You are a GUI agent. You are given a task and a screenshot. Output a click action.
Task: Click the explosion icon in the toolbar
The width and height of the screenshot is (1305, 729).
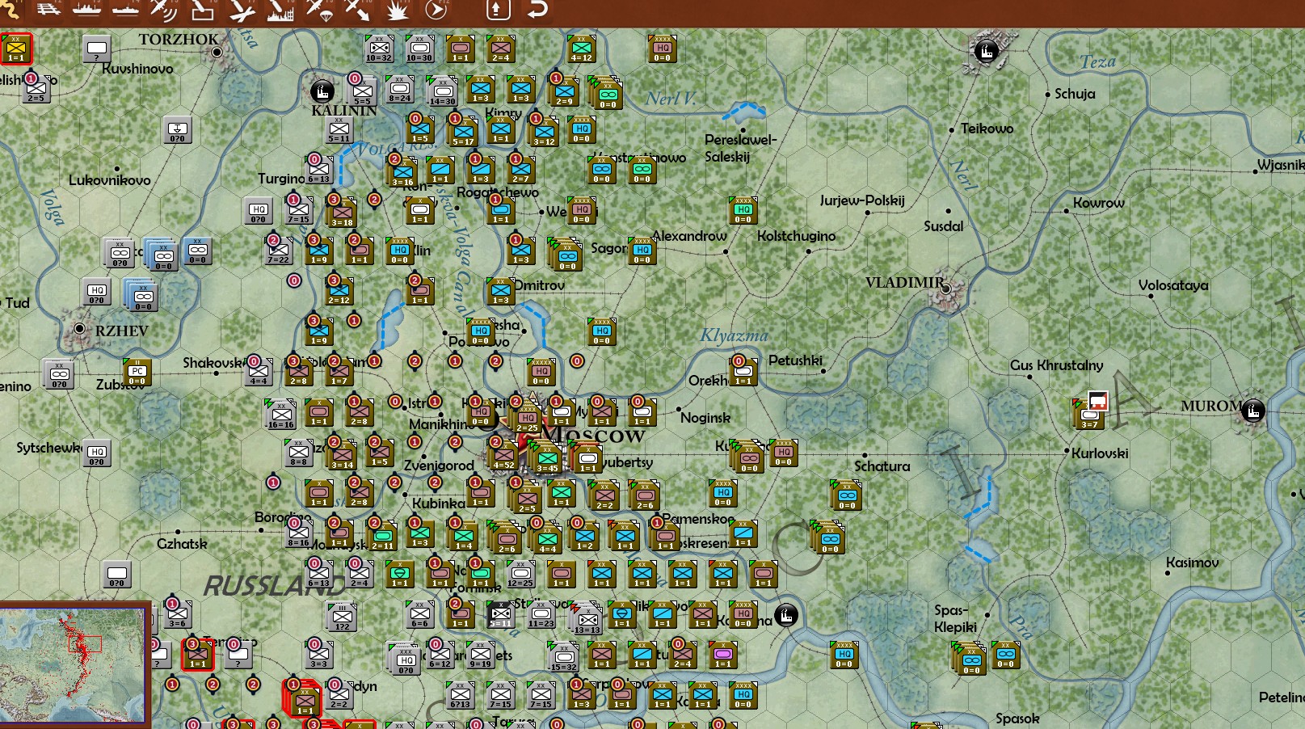tap(397, 10)
